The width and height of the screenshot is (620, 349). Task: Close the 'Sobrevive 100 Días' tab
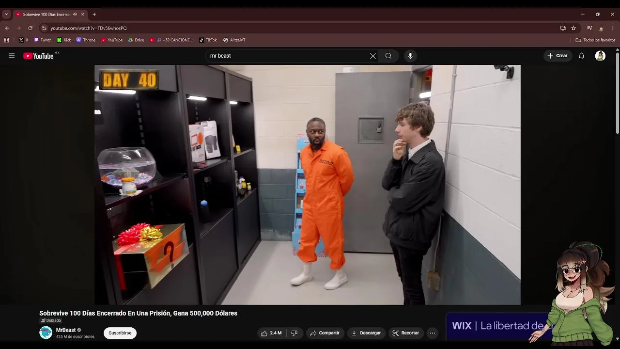click(x=83, y=15)
